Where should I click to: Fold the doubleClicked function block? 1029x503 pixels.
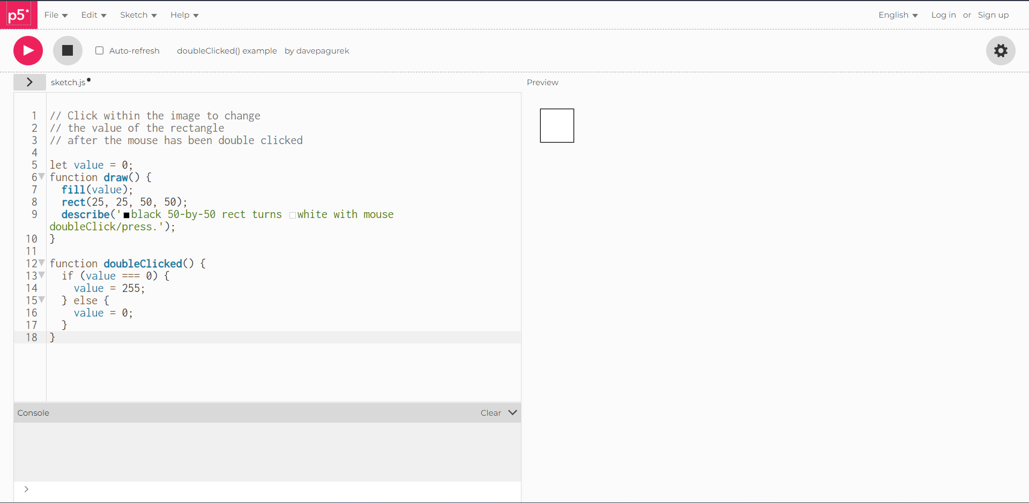point(42,262)
